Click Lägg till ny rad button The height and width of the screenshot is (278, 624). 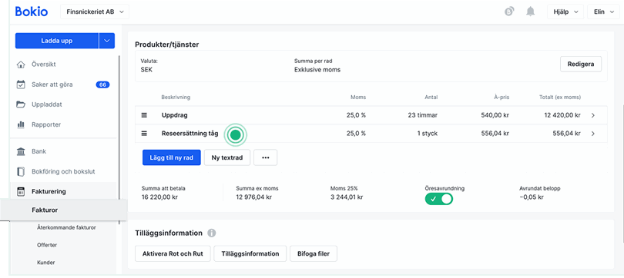tap(172, 157)
